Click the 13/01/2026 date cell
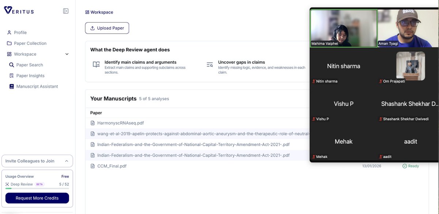This screenshot has width=439, height=214. (372, 166)
